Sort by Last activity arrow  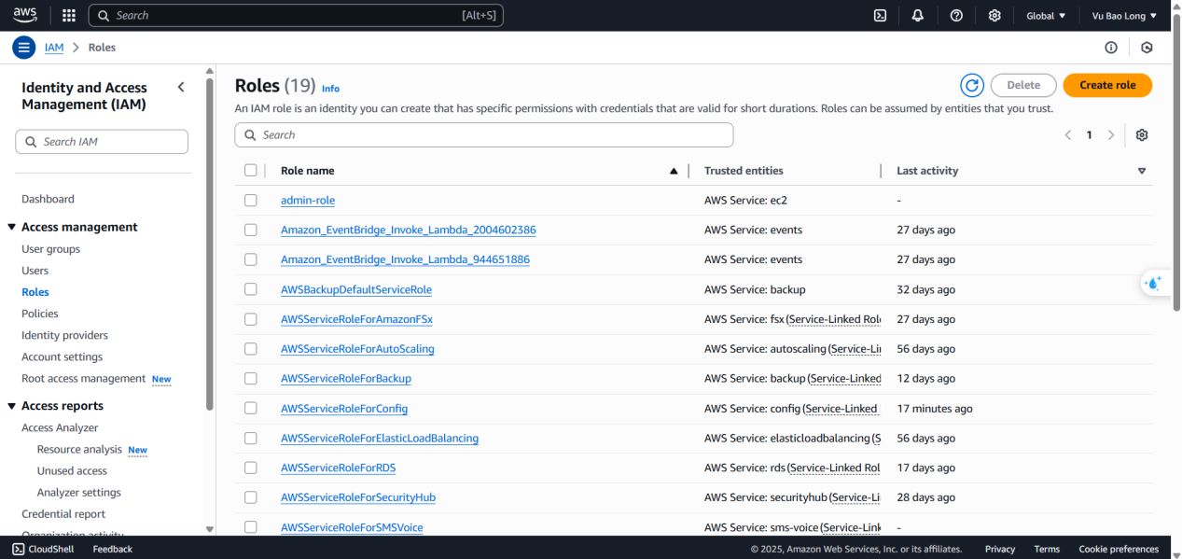pyautogui.click(x=1142, y=171)
